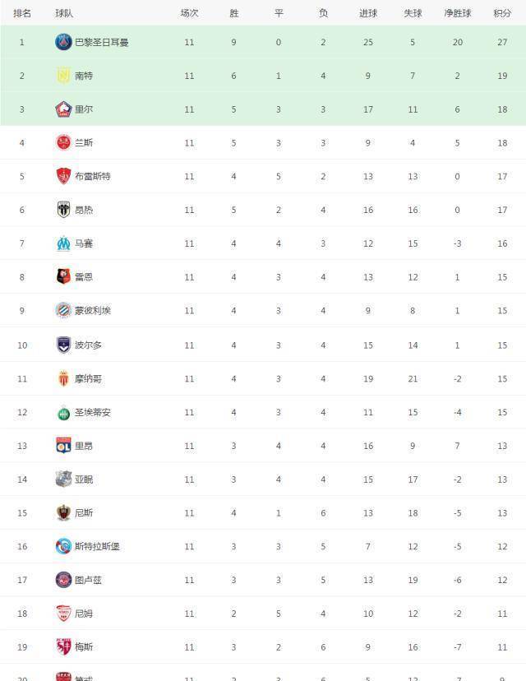
Task: Open the 兰斯 team name link
Action: point(84,143)
